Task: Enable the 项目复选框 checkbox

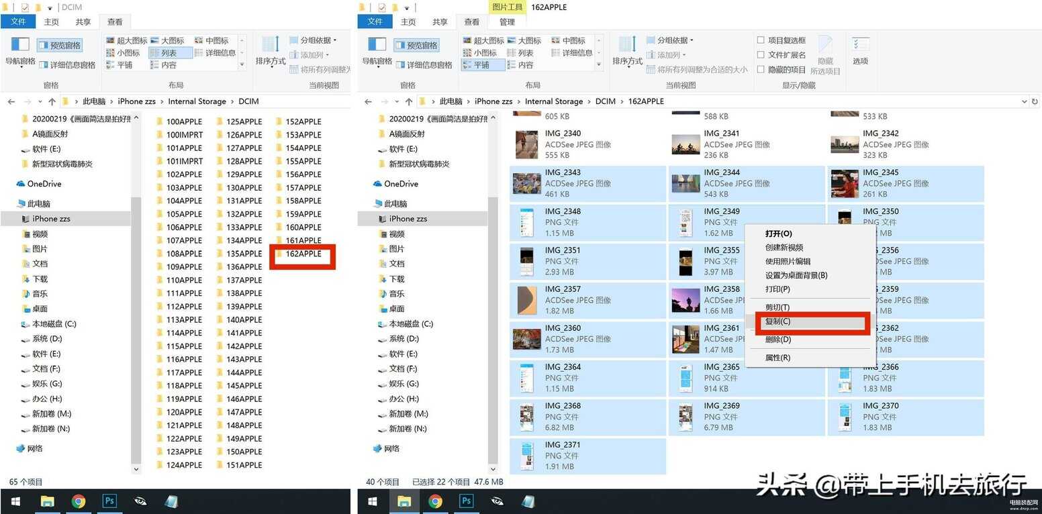Action: click(x=761, y=40)
